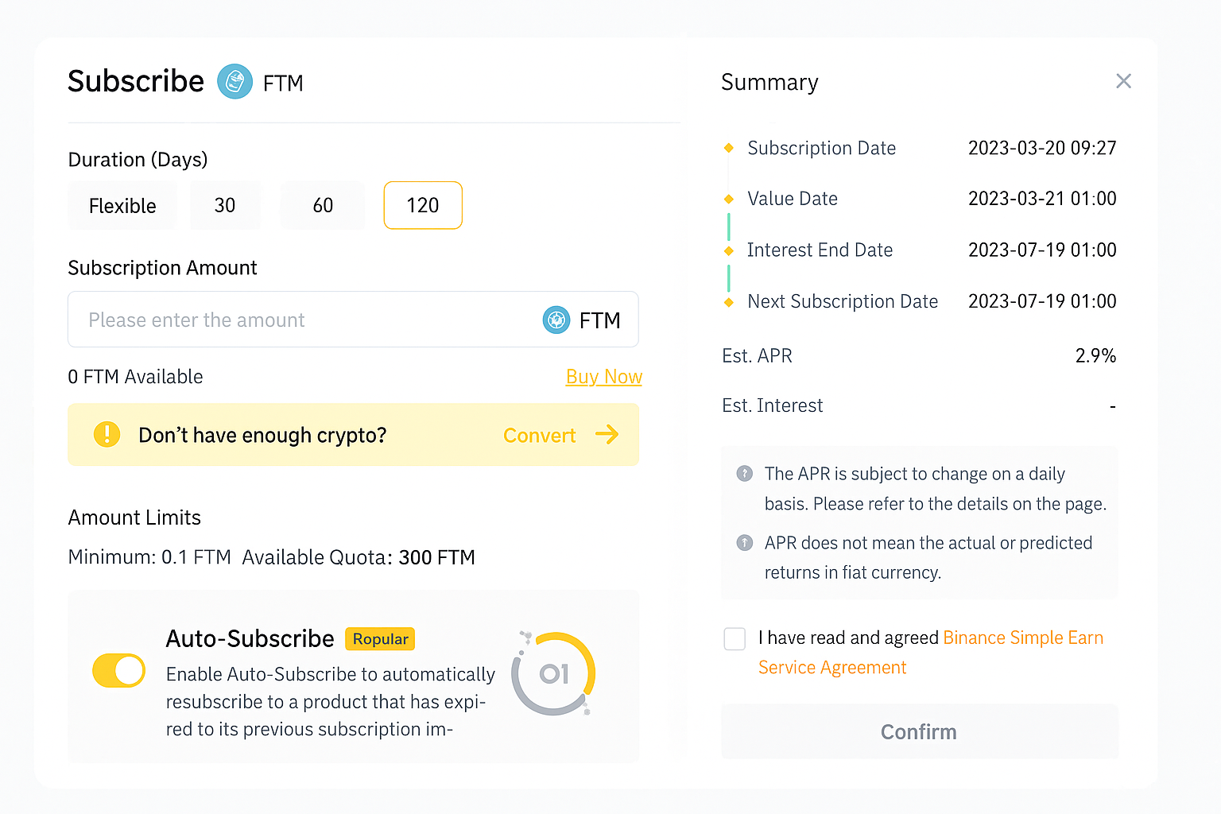Check the Service Agreement checkbox
The height and width of the screenshot is (814, 1221).
pyautogui.click(x=734, y=638)
